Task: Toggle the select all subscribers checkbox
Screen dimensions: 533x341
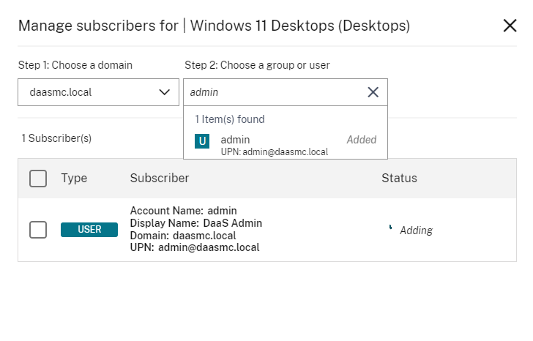Action: [38, 178]
